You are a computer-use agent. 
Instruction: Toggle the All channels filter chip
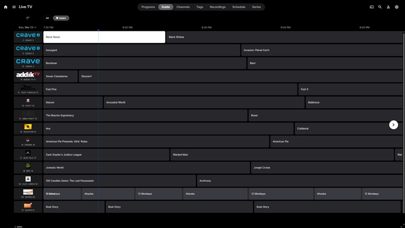click(x=47, y=18)
